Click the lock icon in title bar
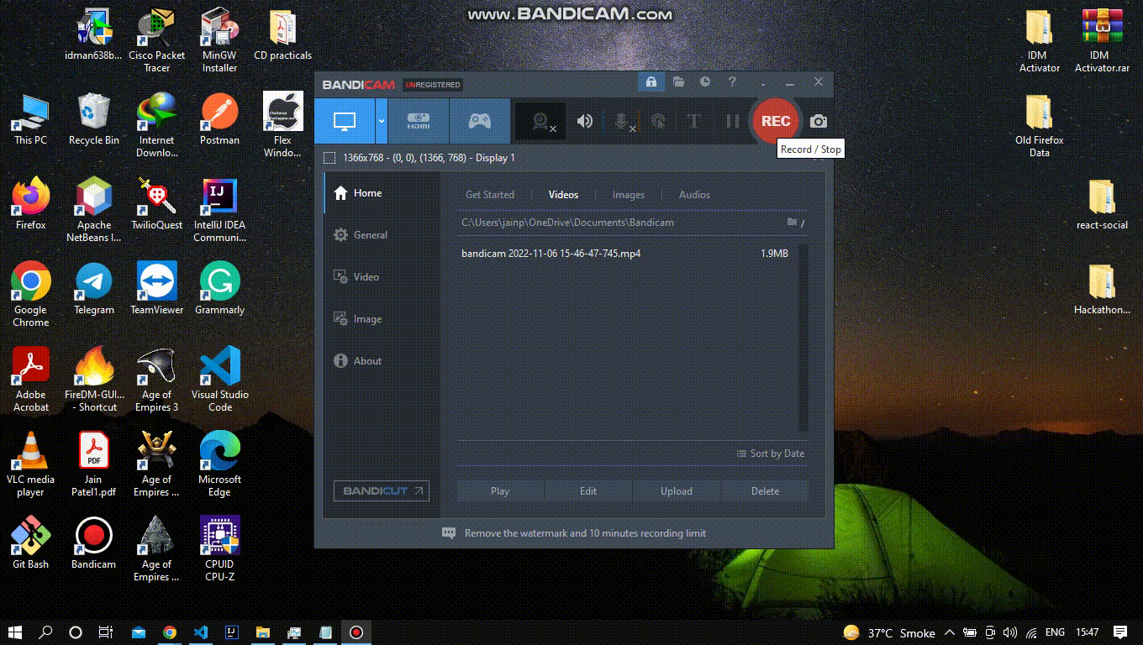The height and width of the screenshot is (645, 1143). (x=651, y=82)
